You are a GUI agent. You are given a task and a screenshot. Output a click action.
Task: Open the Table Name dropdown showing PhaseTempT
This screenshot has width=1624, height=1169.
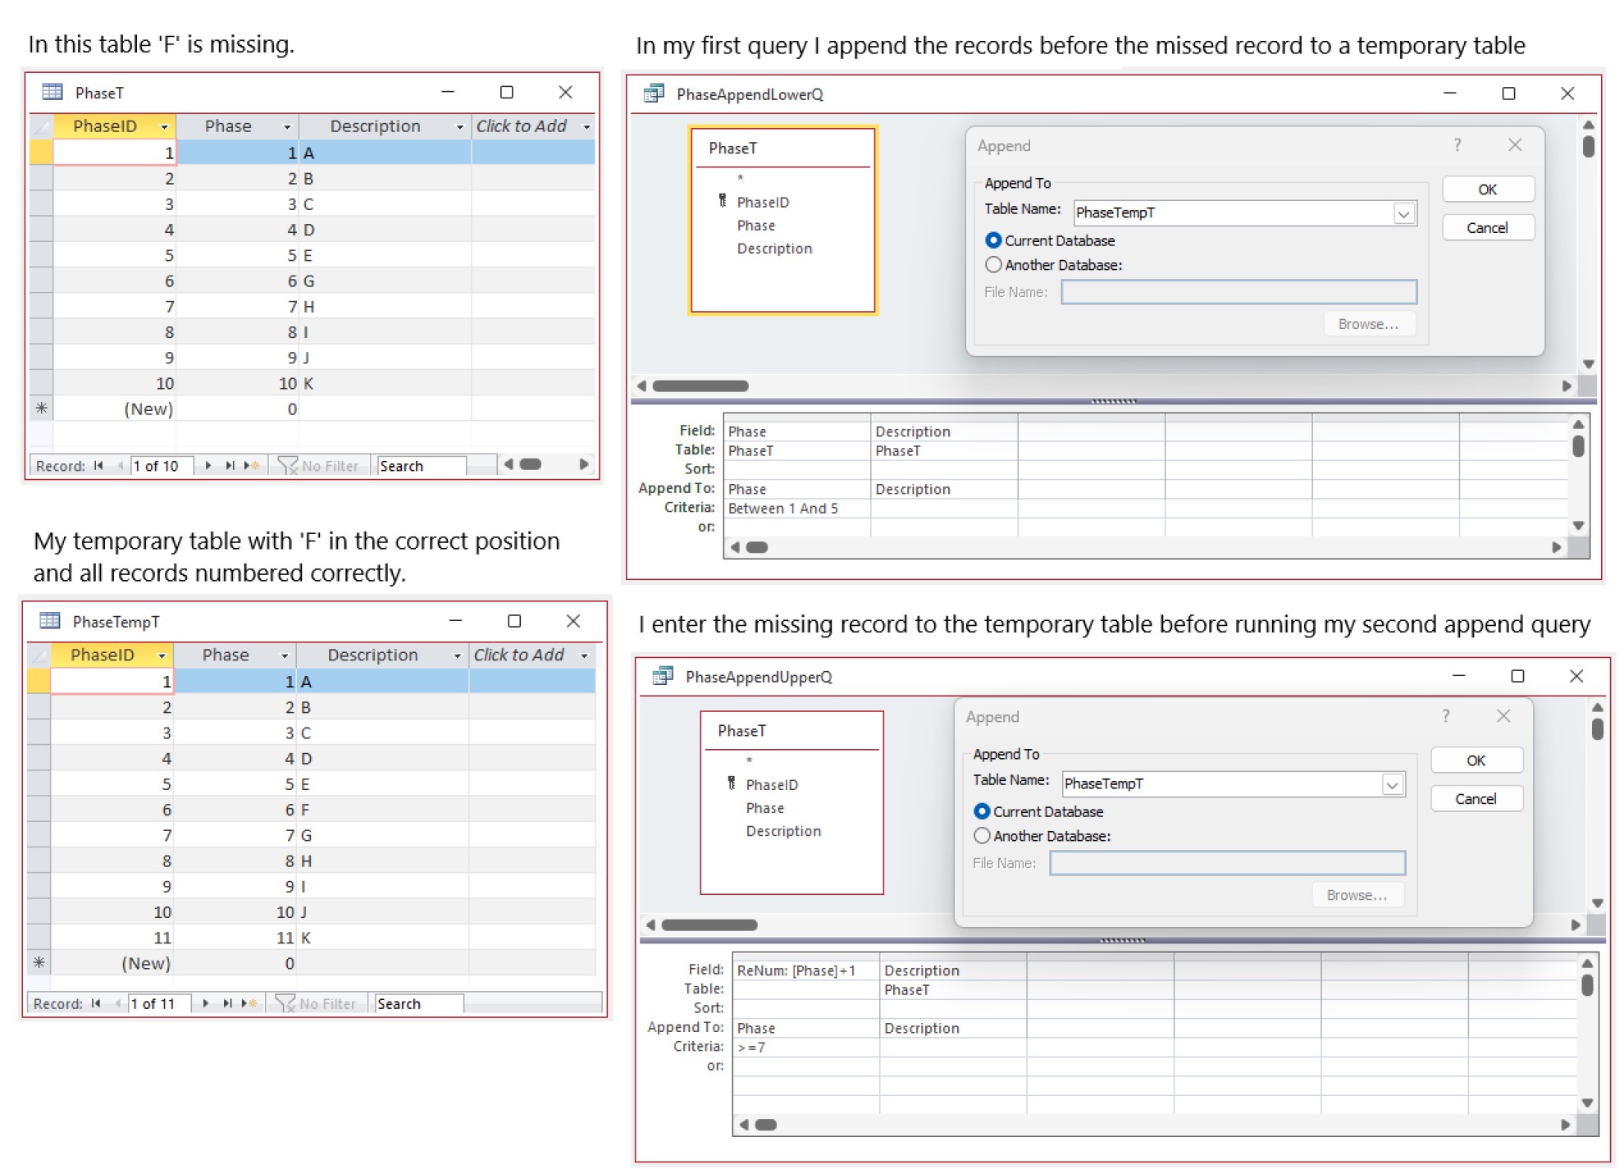[1403, 213]
